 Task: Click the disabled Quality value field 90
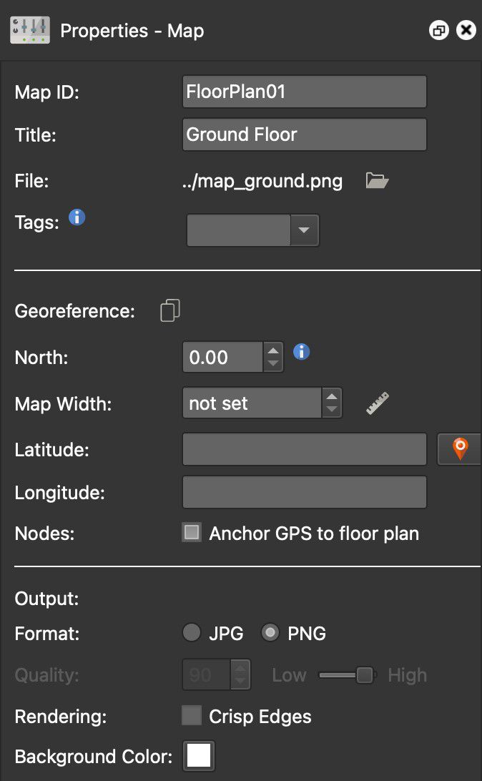[206, 675]
